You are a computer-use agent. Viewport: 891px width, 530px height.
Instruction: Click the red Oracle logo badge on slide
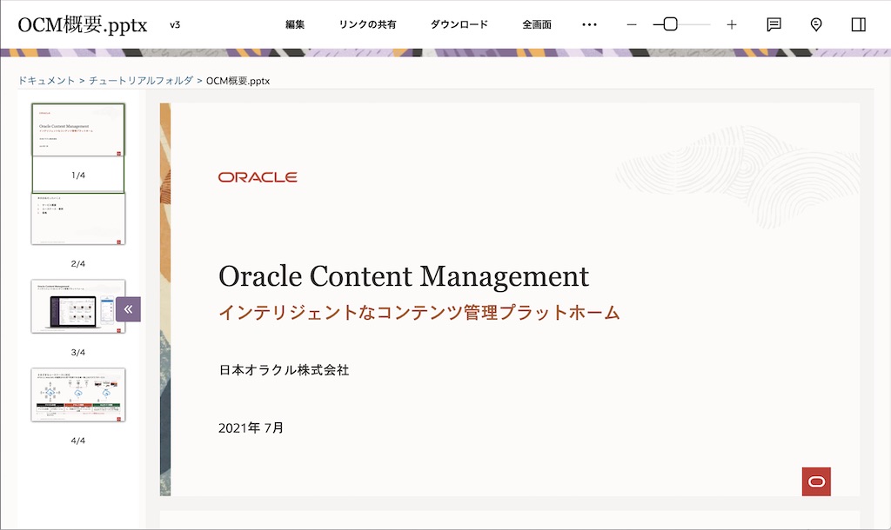coord(816,481)
